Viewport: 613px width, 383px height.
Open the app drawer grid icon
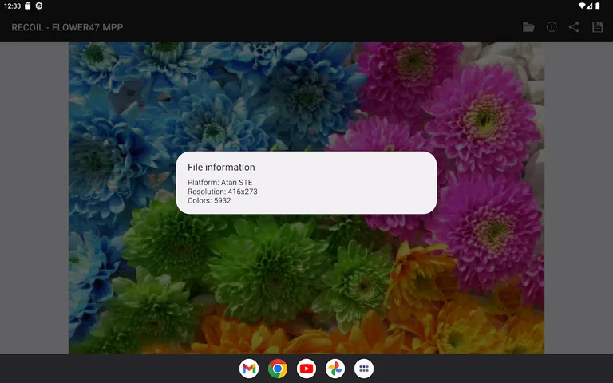pos(364,369)
